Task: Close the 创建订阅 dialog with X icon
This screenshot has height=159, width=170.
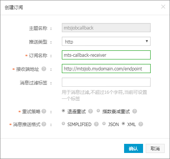Action: (x=163, y=7)
